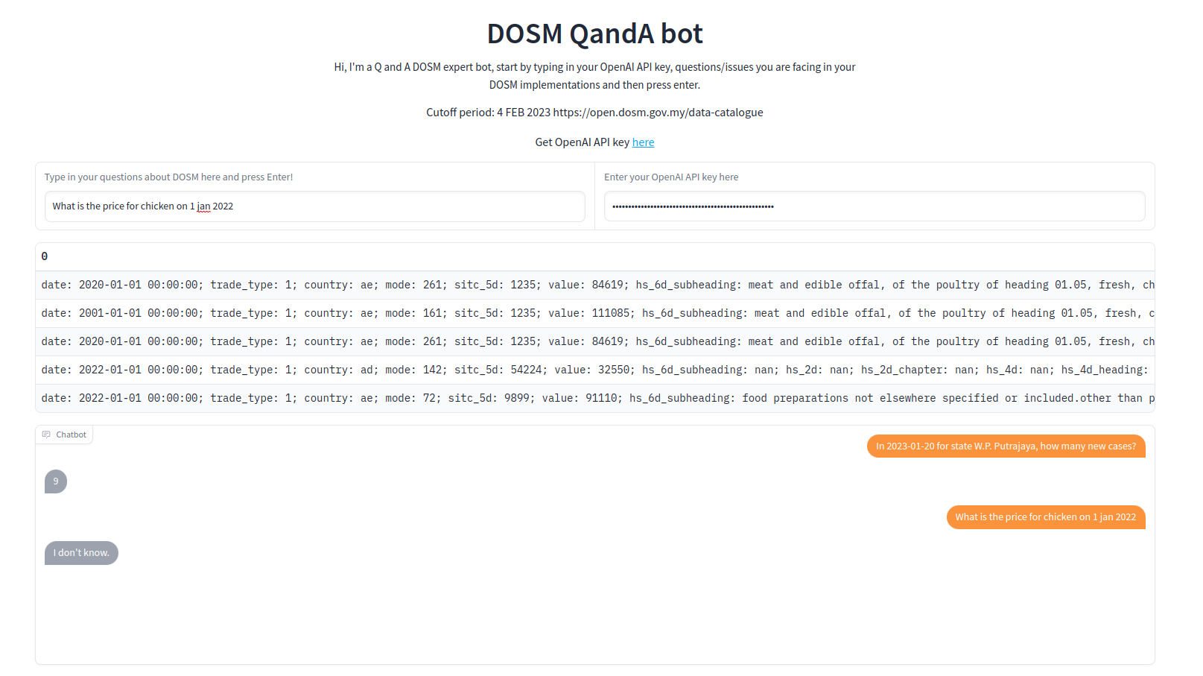This screenshot has height=676, width=1203.
Task: Click the 'Cutoff period: 4 FEB 2023' line
Action: pyautogui.click(x=594, y=113)
